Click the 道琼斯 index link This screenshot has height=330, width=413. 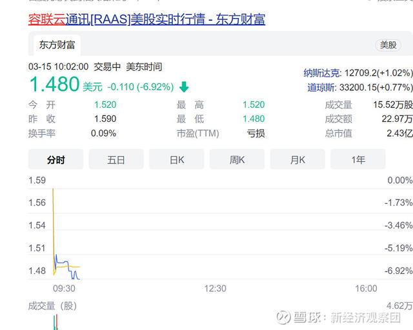pyautogui.click(x=321, y=88)
